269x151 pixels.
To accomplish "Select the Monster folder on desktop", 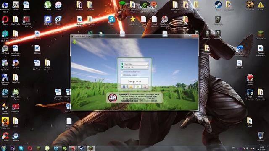I will coord(79,6).
